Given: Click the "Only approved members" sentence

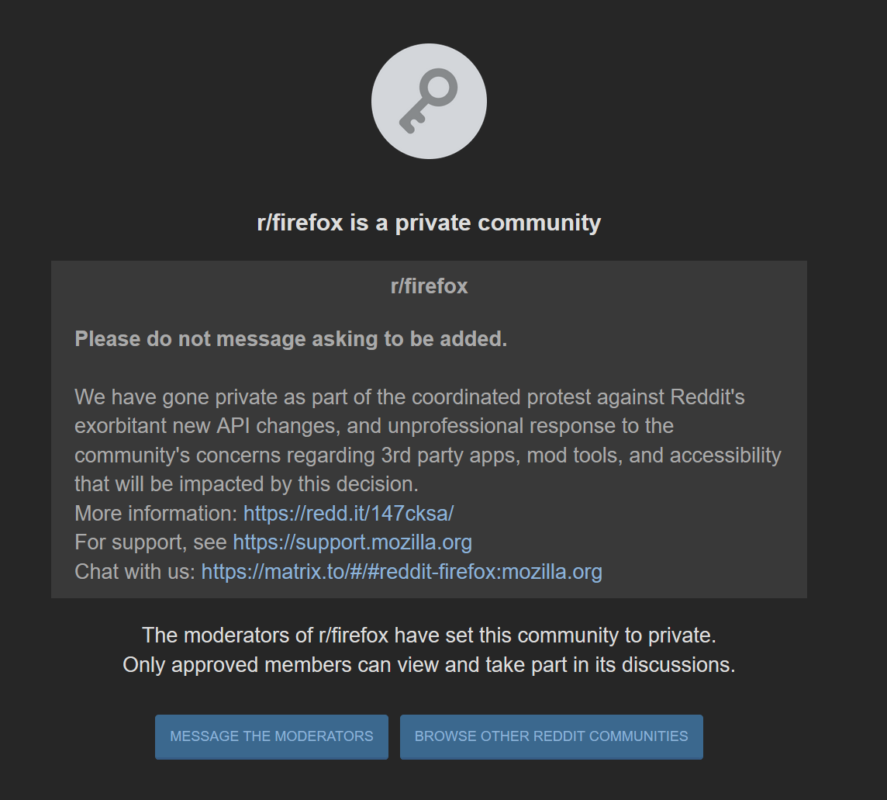Looking at the screenshot, I should (x=429, y=665).
